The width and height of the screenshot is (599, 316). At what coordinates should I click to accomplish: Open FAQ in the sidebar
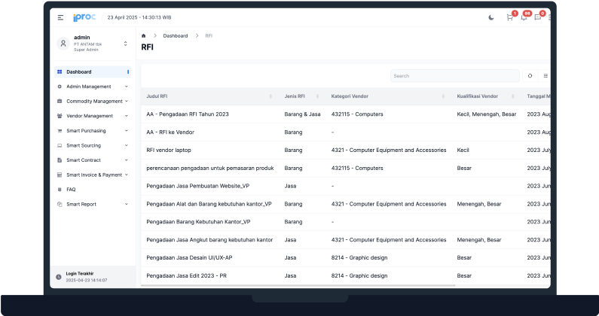click(93, 190)
